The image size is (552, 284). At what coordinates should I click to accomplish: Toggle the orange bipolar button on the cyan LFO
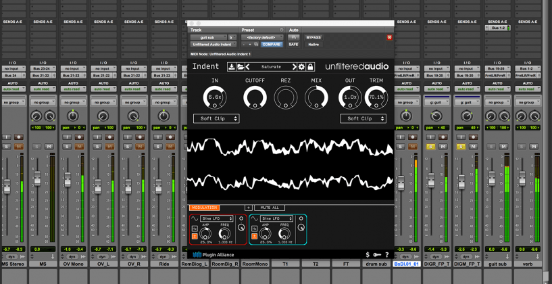(255, 235)
